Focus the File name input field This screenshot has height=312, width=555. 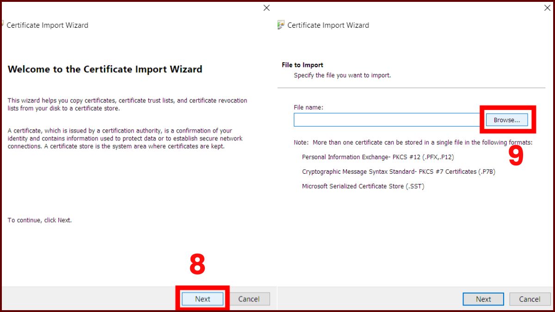point(388,120)
